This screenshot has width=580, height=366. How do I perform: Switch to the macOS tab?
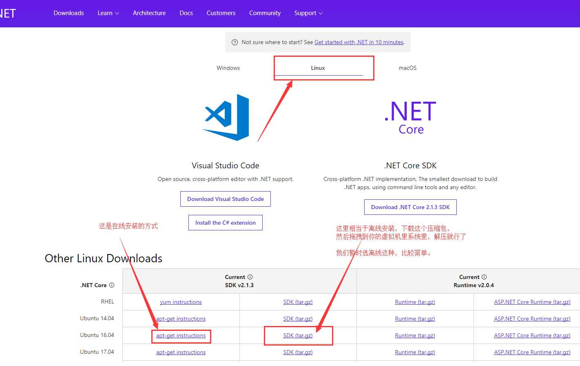click(408, 68)
